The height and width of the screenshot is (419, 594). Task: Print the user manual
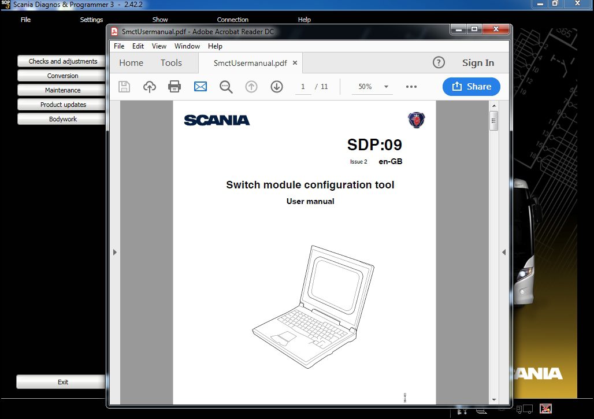(174, 86)
